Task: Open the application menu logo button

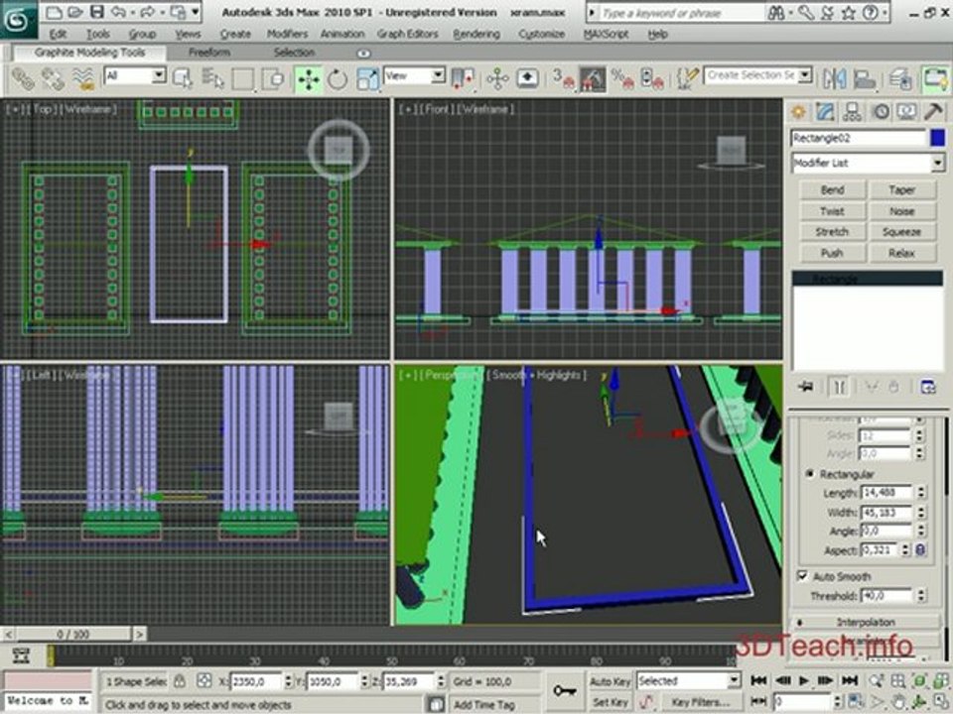Action: (18, 20)
